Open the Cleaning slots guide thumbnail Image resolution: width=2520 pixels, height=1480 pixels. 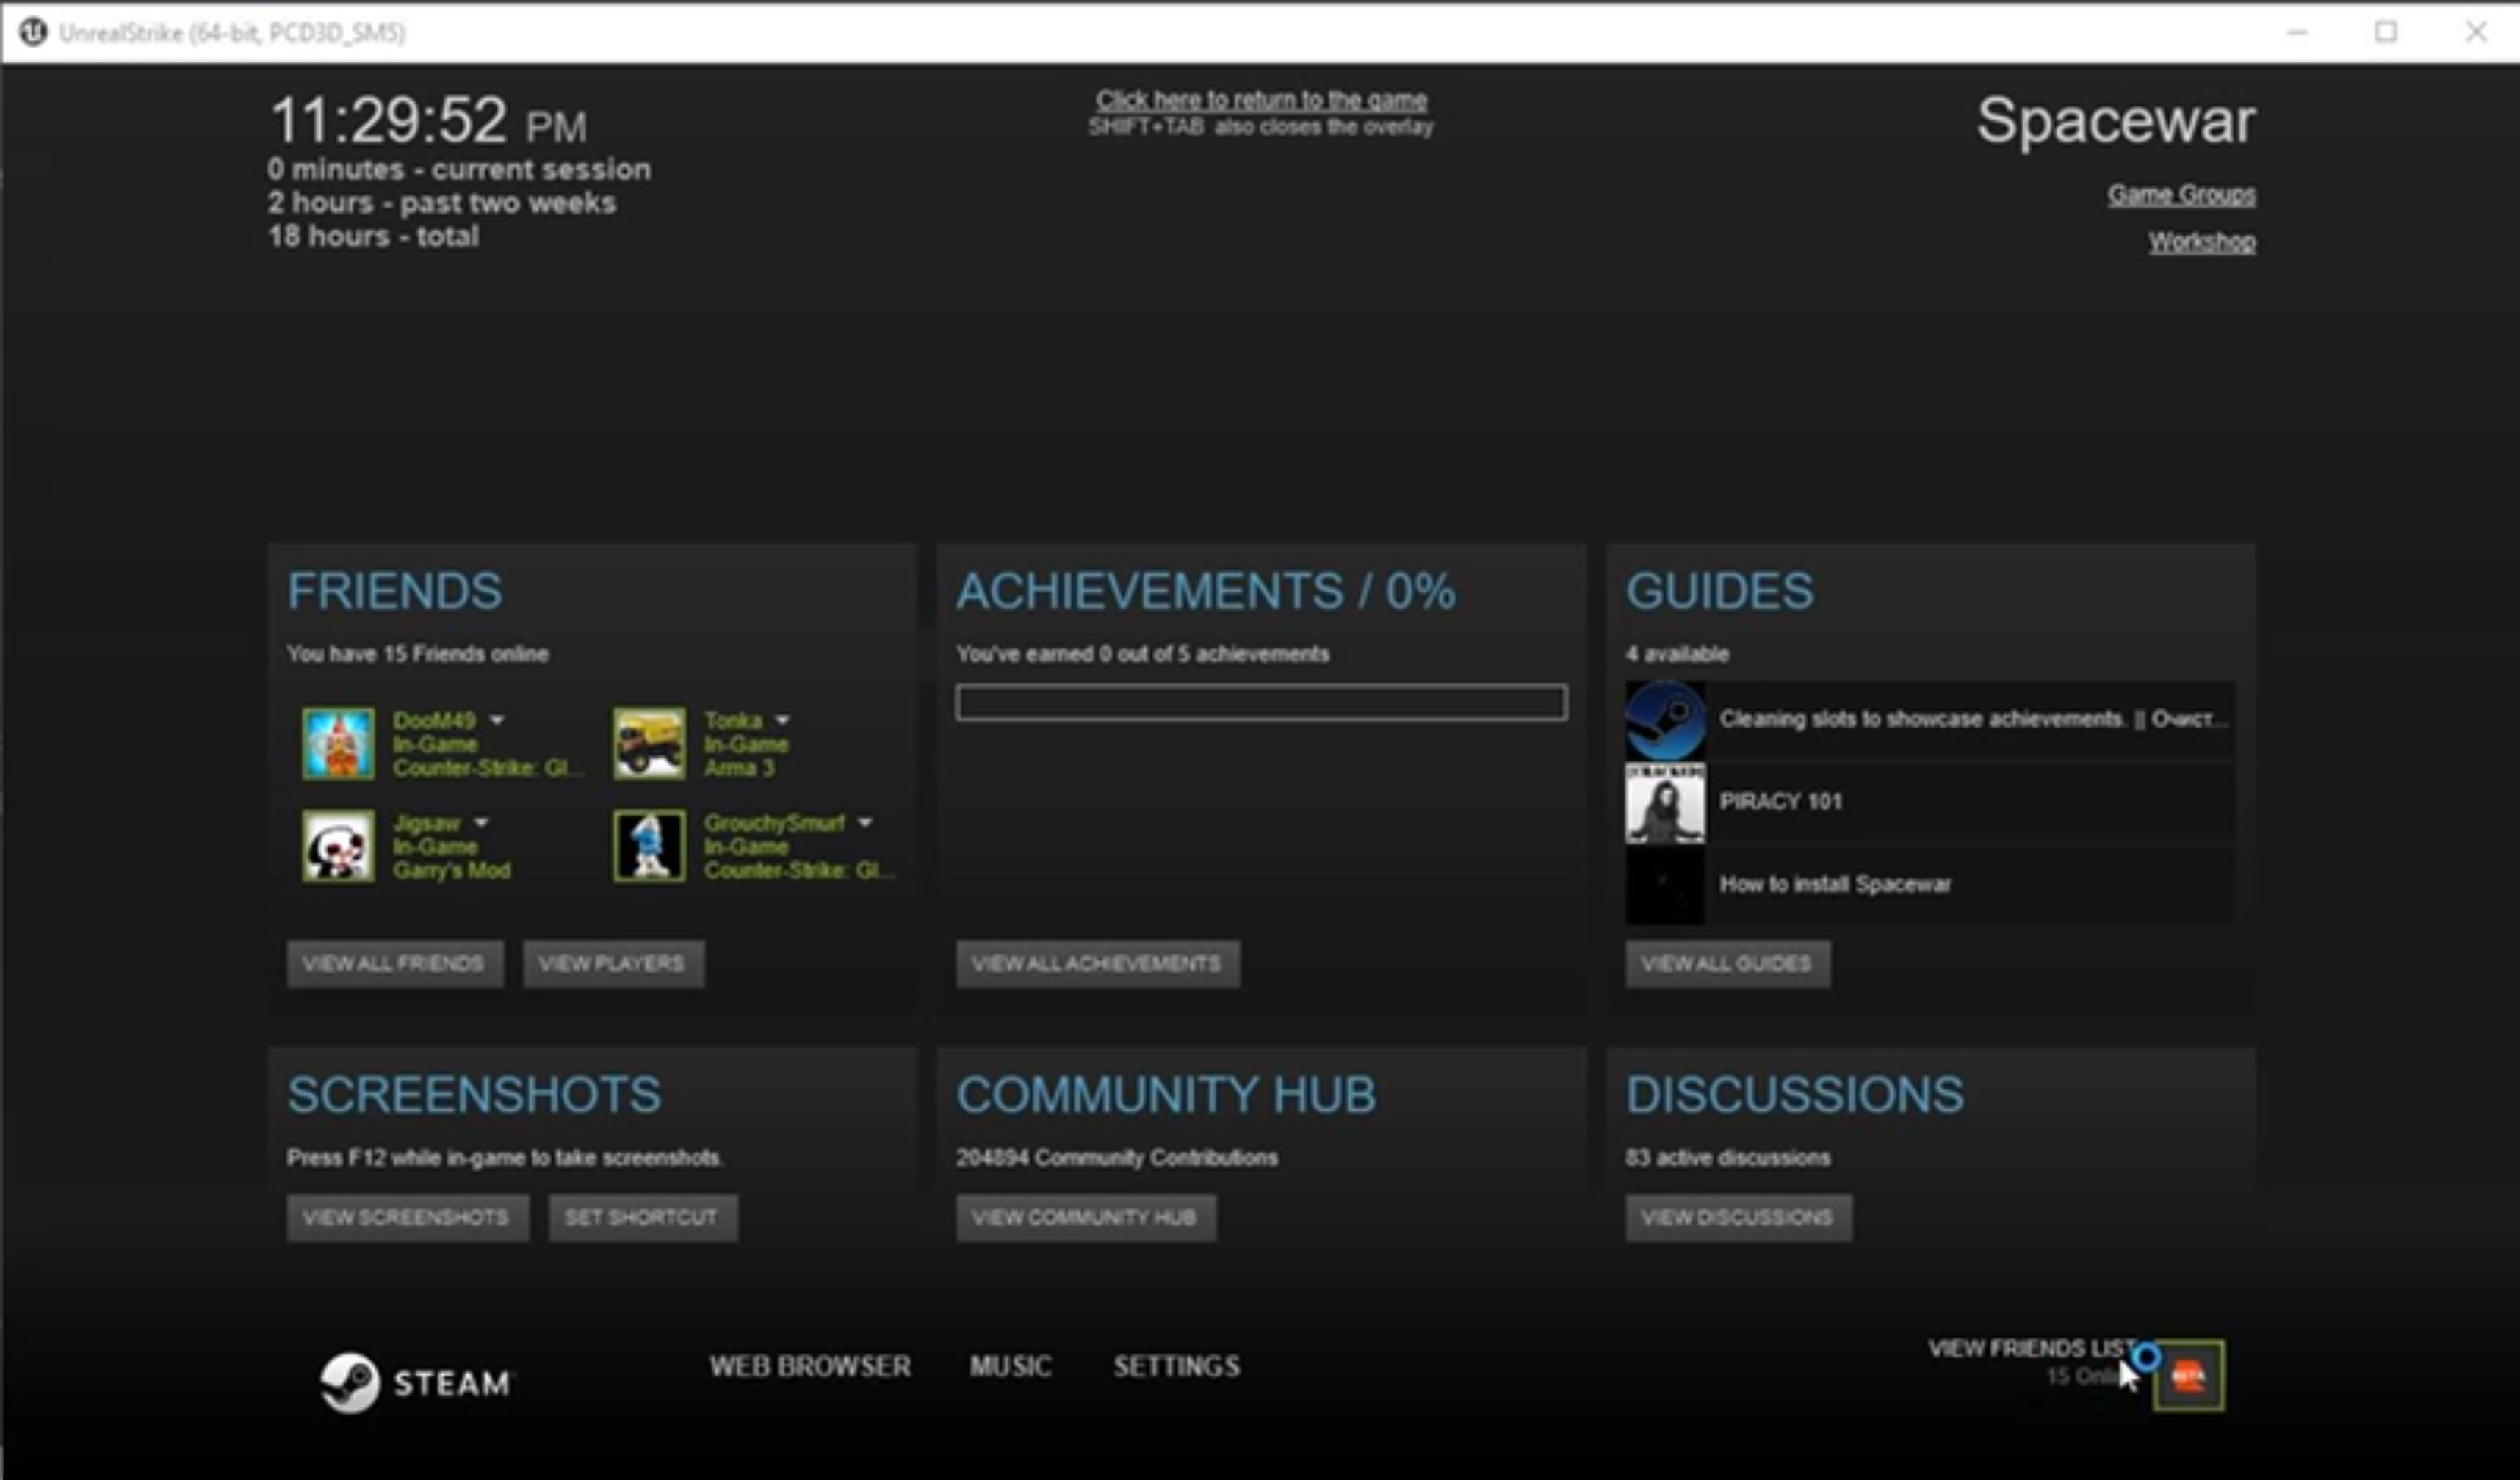(1665, 719)
